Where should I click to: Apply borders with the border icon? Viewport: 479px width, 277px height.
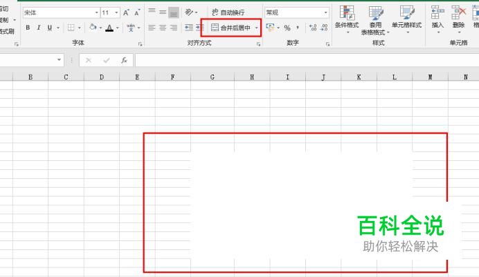(71, 28)
